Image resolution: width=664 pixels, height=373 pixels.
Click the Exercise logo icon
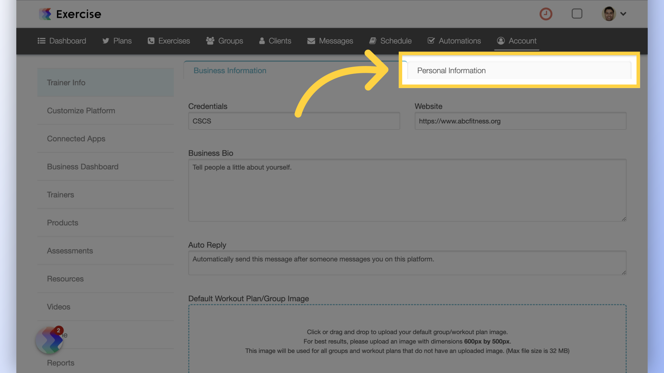pos(45,14)
